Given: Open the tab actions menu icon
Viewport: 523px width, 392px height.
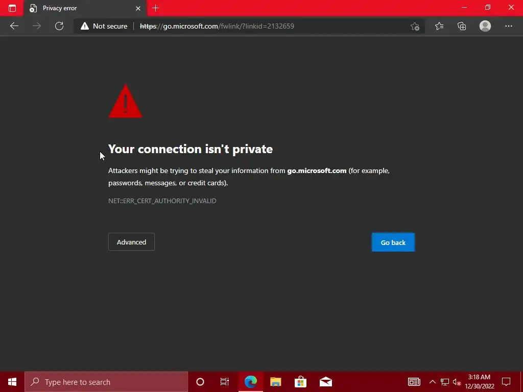Looking at the screenshot, I should pyautogui.click(x=12, y=8).
